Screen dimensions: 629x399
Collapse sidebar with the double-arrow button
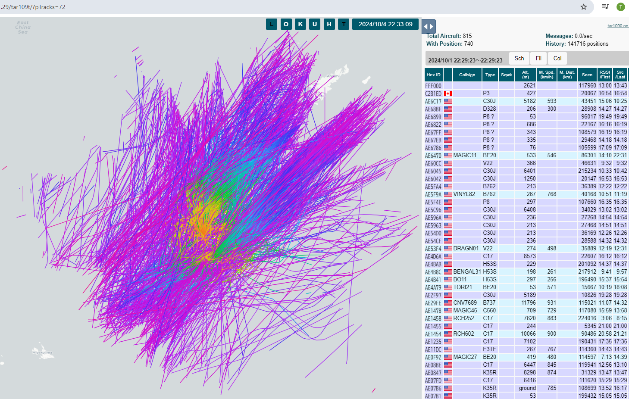coord(429,26)
